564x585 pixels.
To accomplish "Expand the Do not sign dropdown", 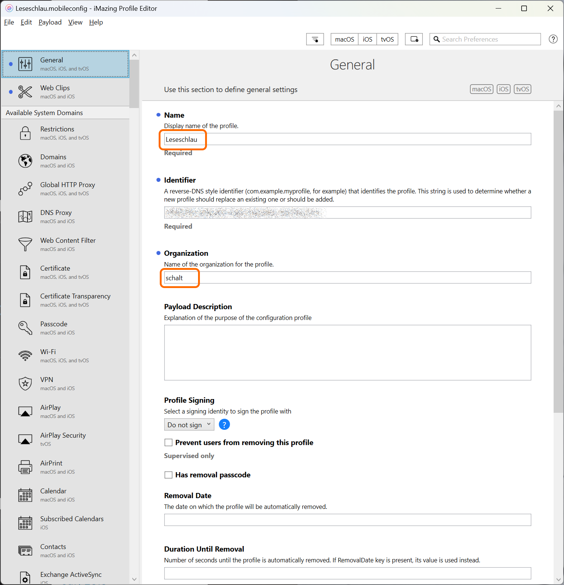I will [189, 425].
